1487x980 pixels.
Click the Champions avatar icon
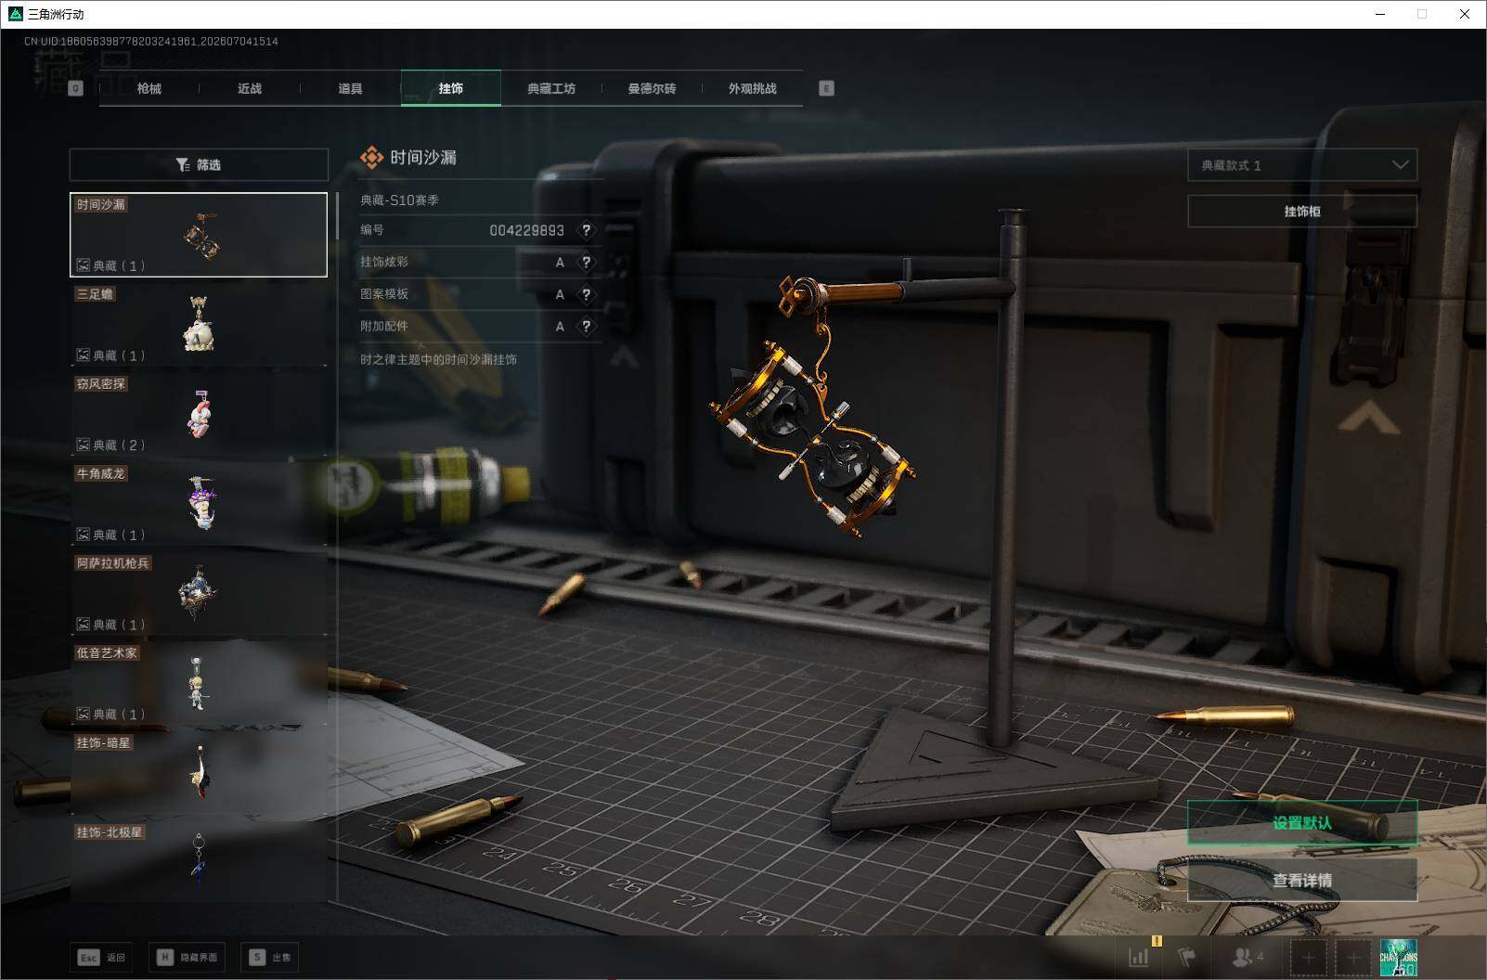[x=1398, y=957]
